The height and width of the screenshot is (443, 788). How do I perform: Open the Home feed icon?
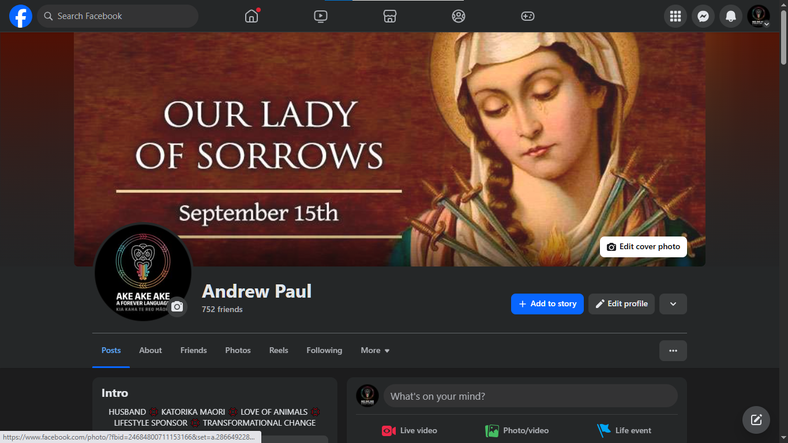click(252, 16)
